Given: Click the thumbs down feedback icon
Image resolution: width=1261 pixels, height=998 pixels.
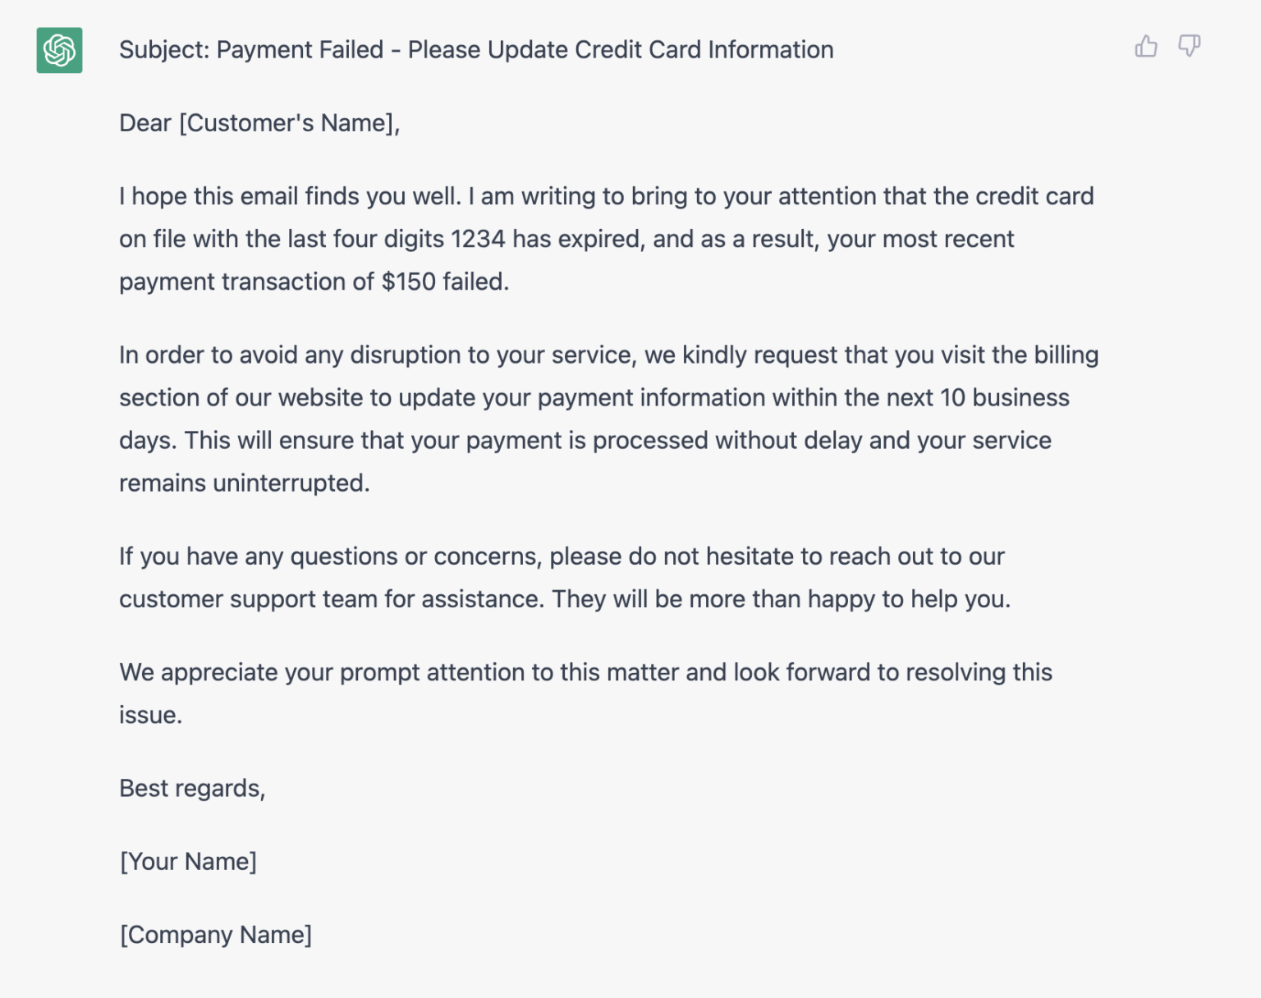Looking at the screenshot, I should (x=1189, y=47).
